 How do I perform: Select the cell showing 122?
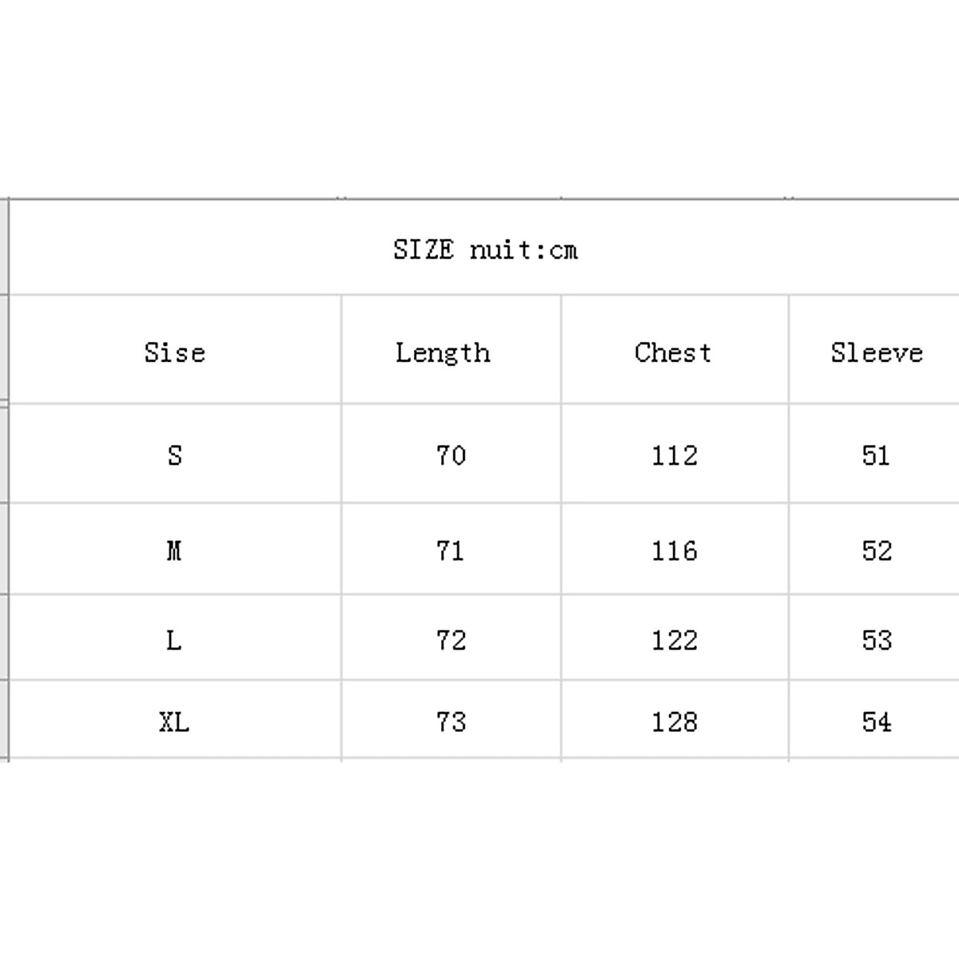point(674,640)
